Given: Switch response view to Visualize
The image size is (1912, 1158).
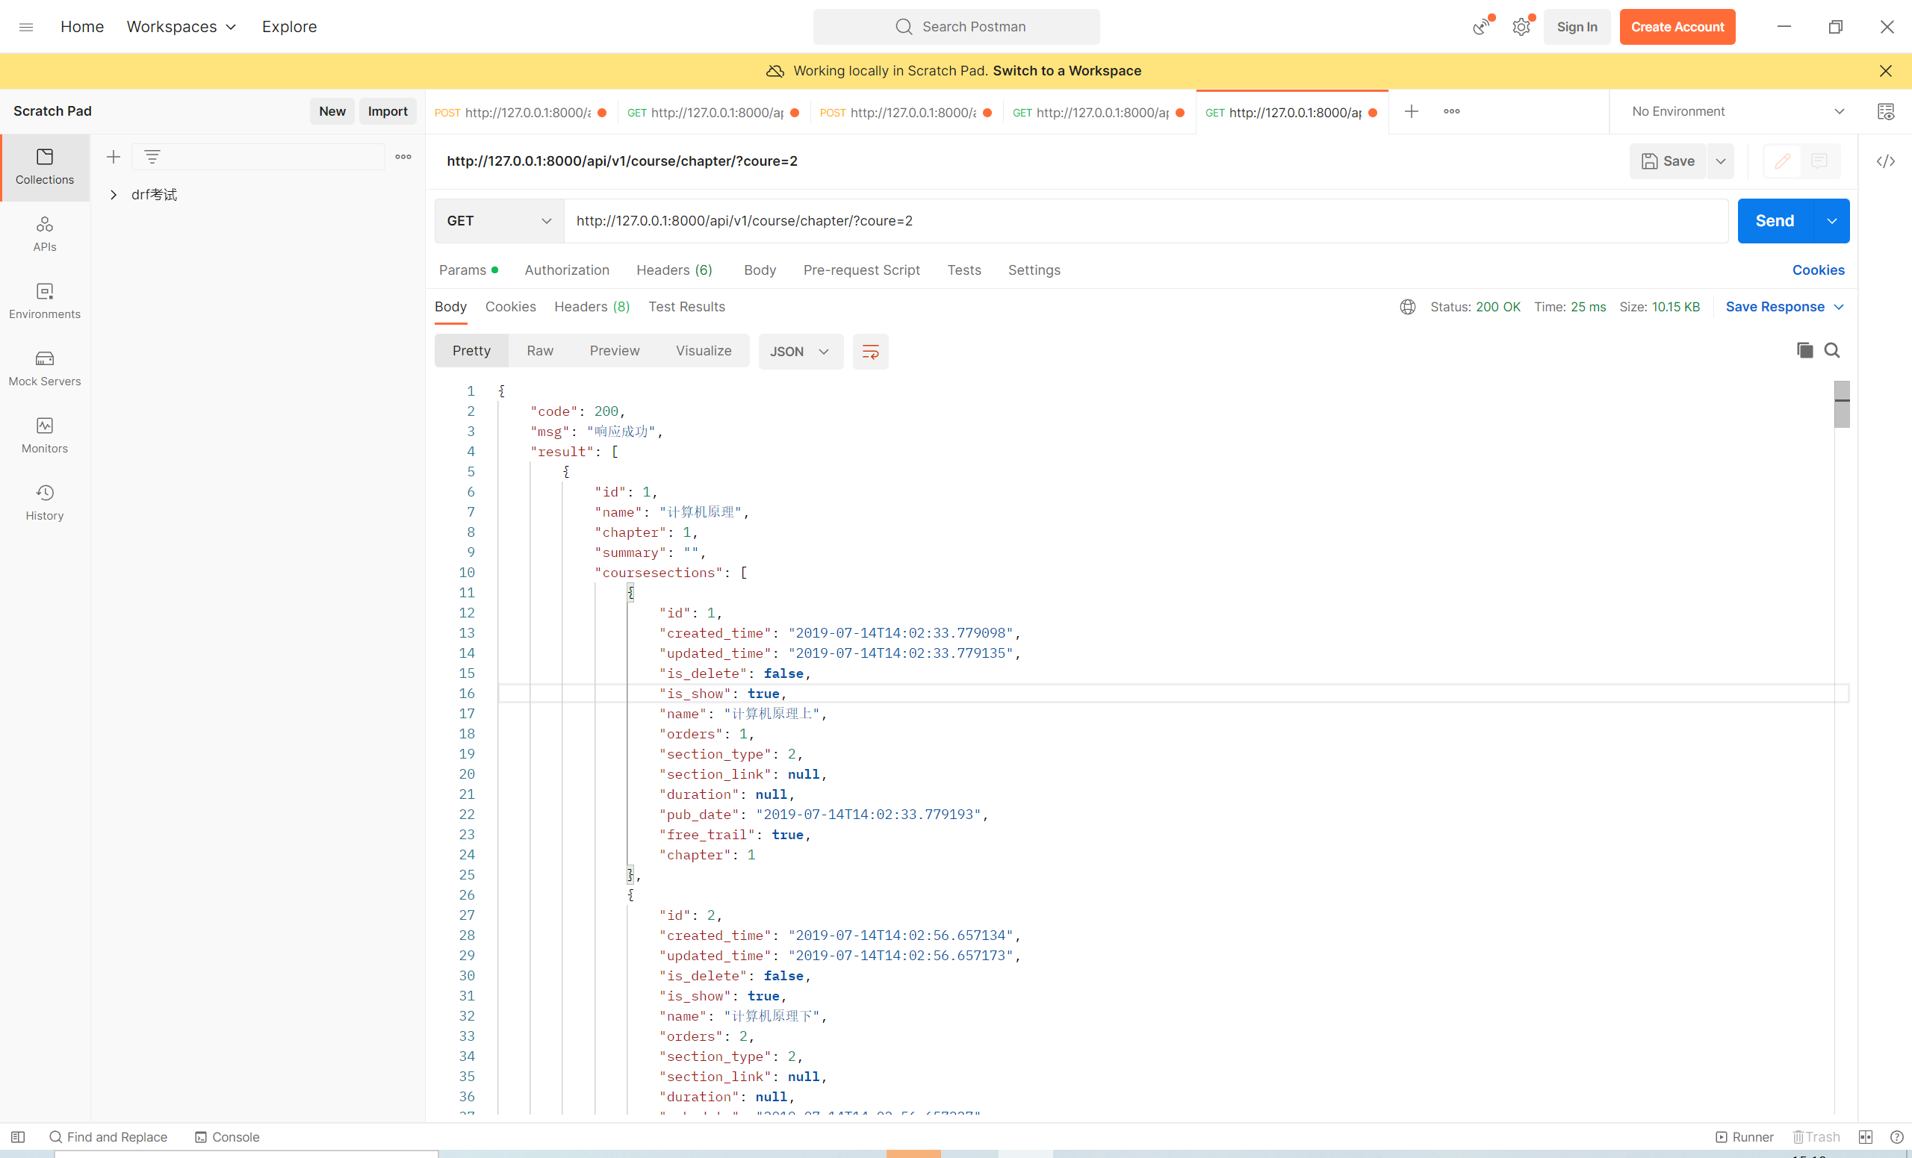Looking at the screenshot, I should [703, 351].
